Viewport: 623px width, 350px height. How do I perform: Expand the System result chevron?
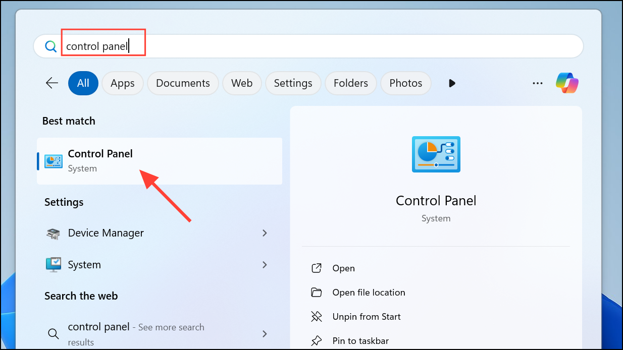point(265,265)
